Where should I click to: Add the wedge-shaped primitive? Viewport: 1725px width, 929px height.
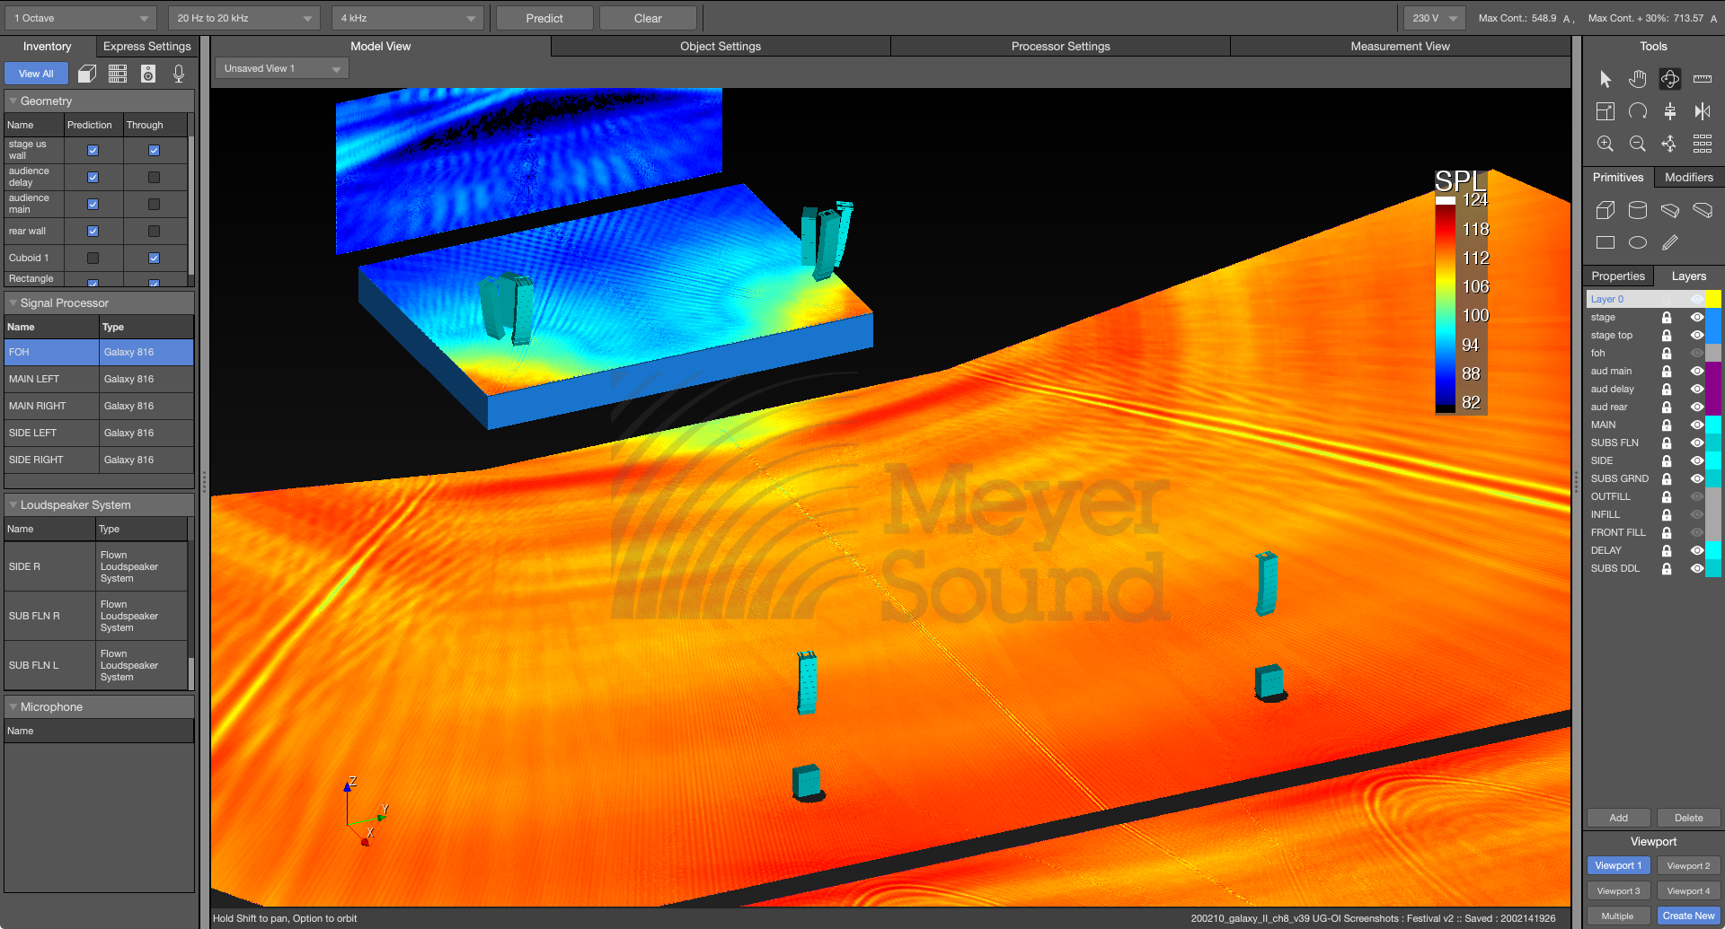tap(1670, 210)
